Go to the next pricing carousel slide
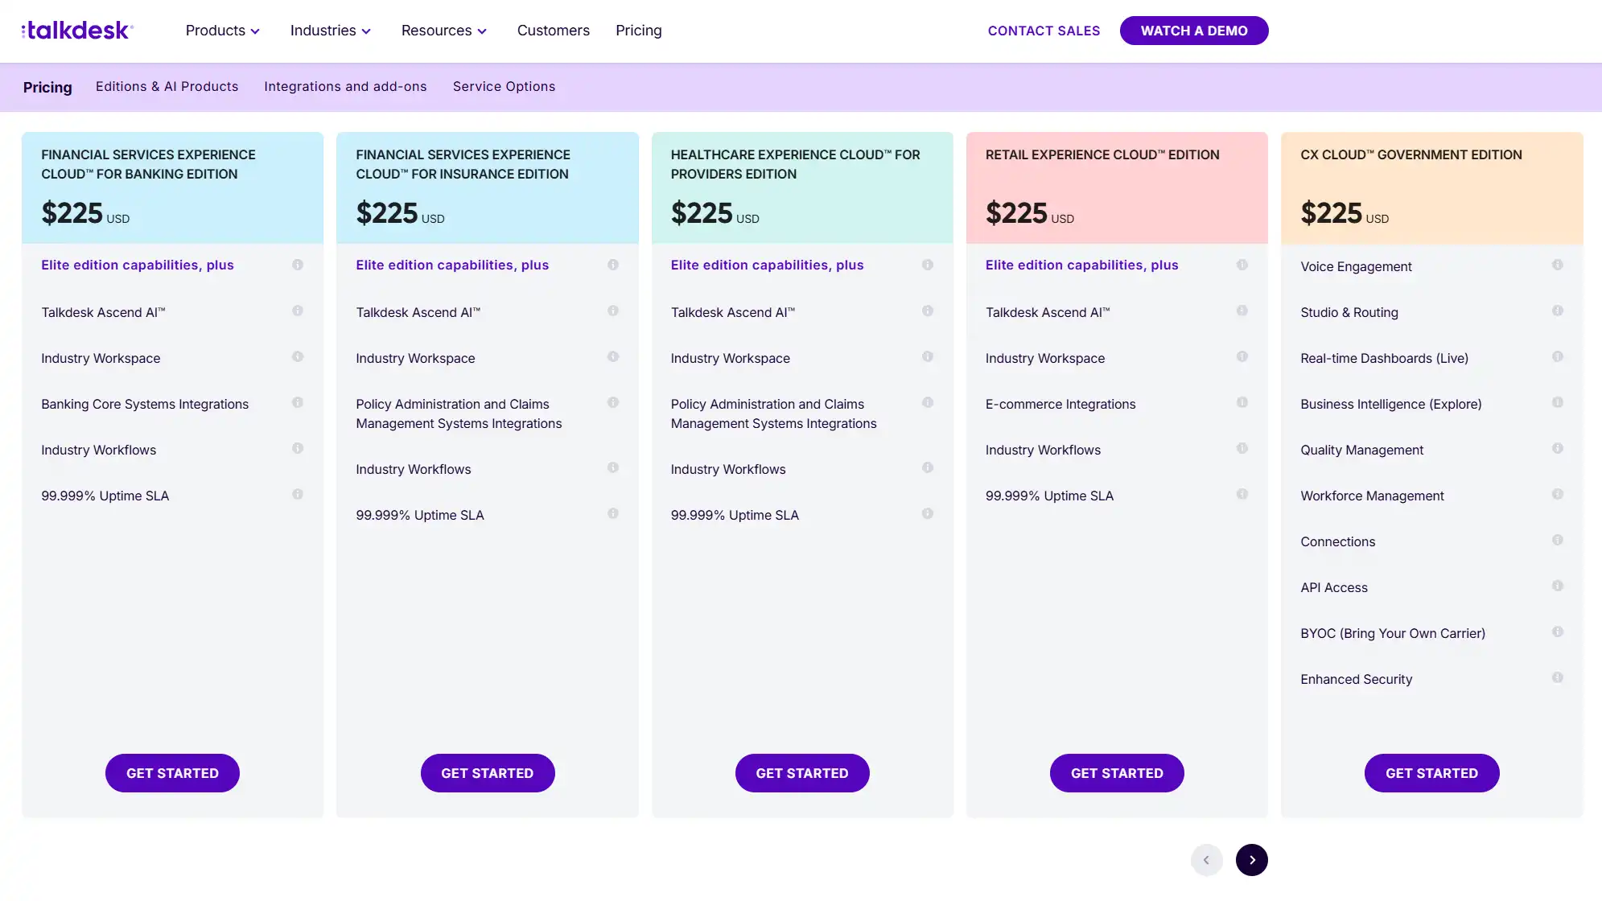Viewport: 1602px width, 901px height. click(x=1252, y=860)
